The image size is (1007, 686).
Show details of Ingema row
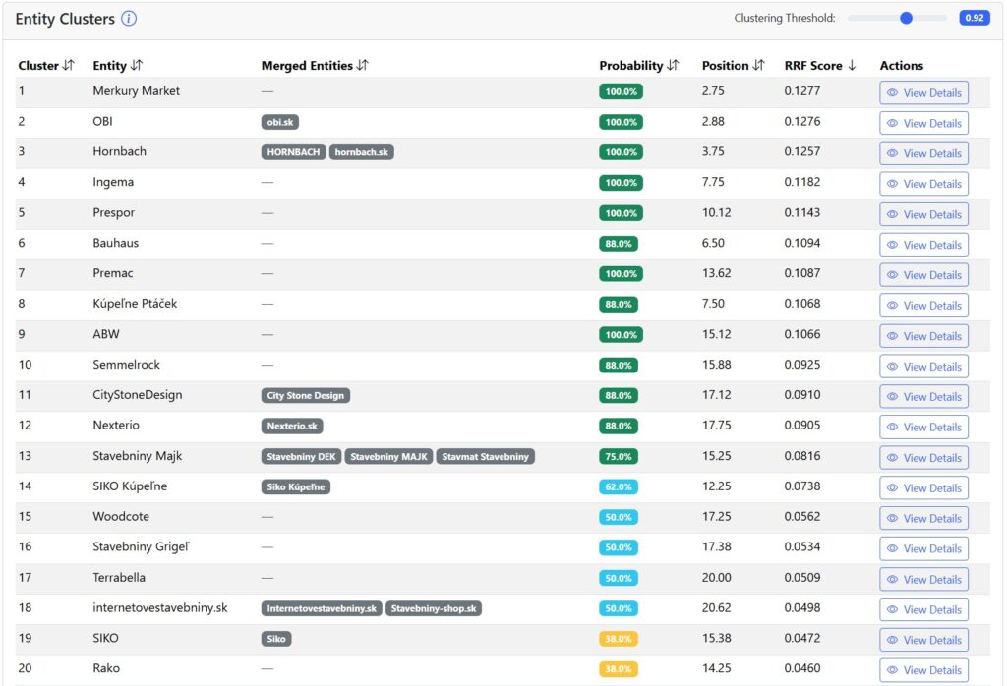point(923,184)
